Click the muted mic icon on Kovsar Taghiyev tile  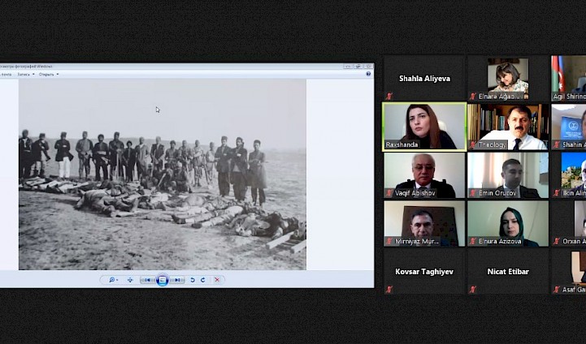pos(389,289)
